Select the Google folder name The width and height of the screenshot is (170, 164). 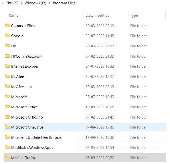click(x=17, y=36)
